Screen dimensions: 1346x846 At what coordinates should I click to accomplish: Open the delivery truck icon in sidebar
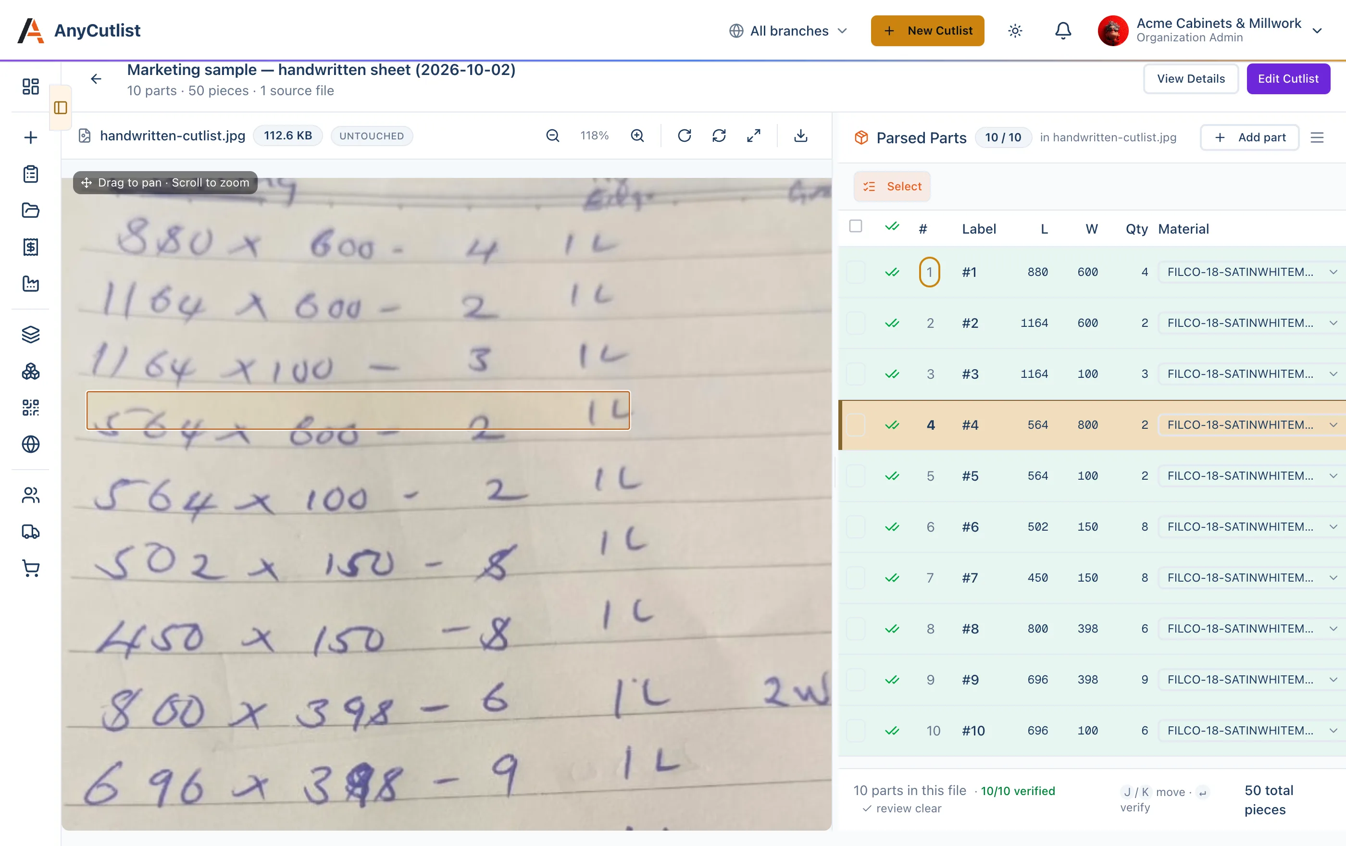(x=30, y=532)
